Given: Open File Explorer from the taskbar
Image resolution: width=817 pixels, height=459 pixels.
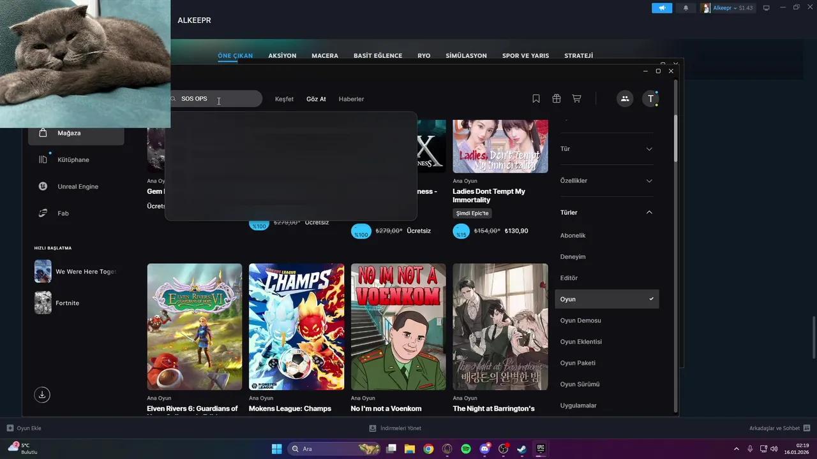Looking at the screenshot, I should [410, 449].
